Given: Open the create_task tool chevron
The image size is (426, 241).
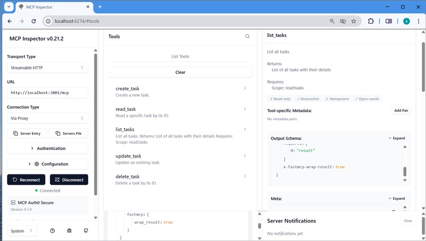Looking at the screenshot, I should (x=245, y=88).
